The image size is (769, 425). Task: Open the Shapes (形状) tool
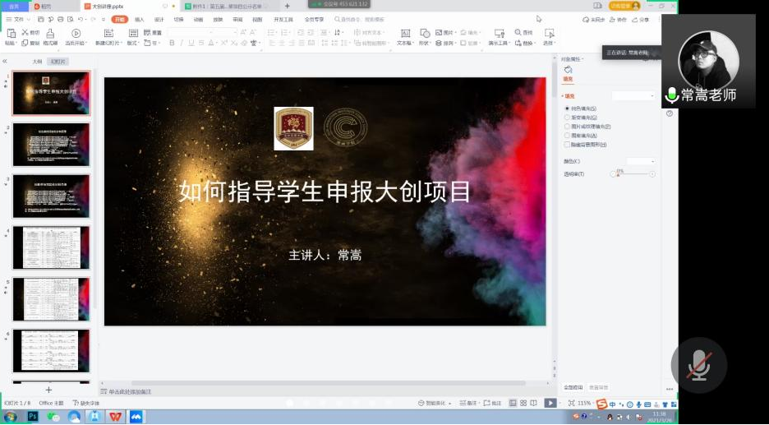[424, 34]
